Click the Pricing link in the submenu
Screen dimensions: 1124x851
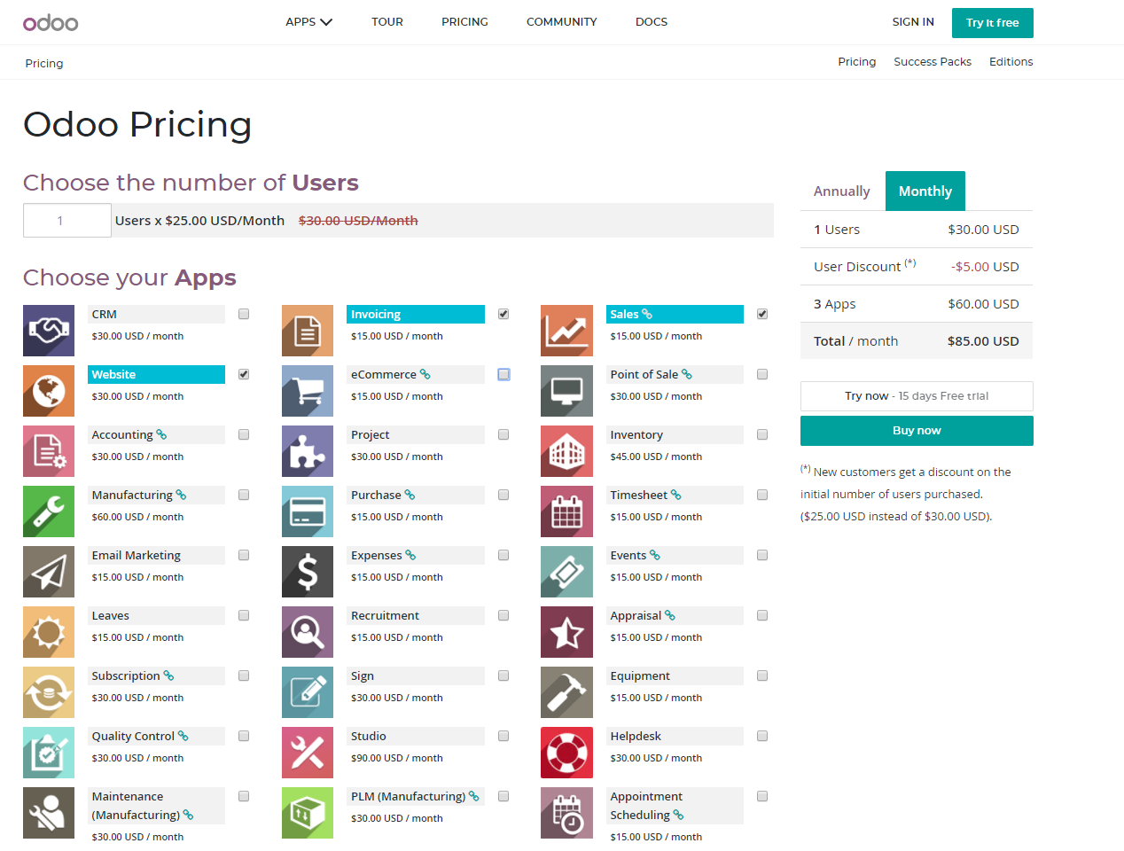[x=857, y=62]
